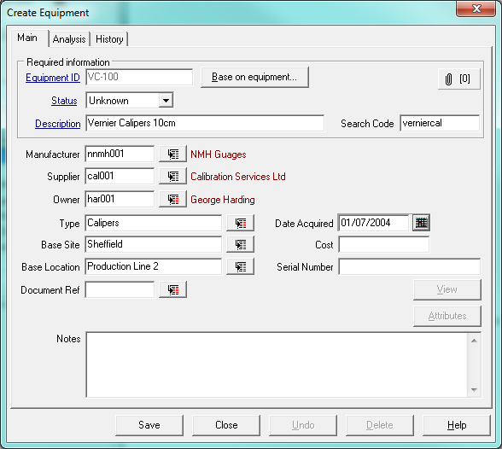Screen dimensions: 502x449
Task: Open the Date Acquired calendar picker
Action: pos(422,223)
